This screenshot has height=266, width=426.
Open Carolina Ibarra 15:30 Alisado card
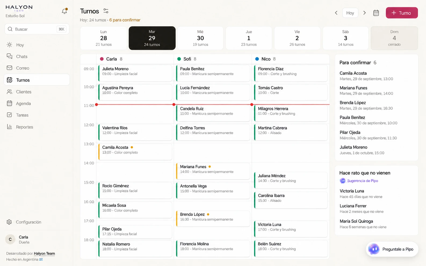point(291,200)
